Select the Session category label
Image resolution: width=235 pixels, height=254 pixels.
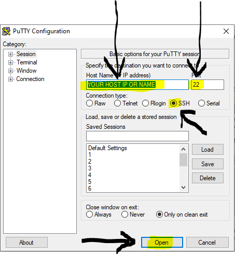pyautogui.click(x=26, y=54)
